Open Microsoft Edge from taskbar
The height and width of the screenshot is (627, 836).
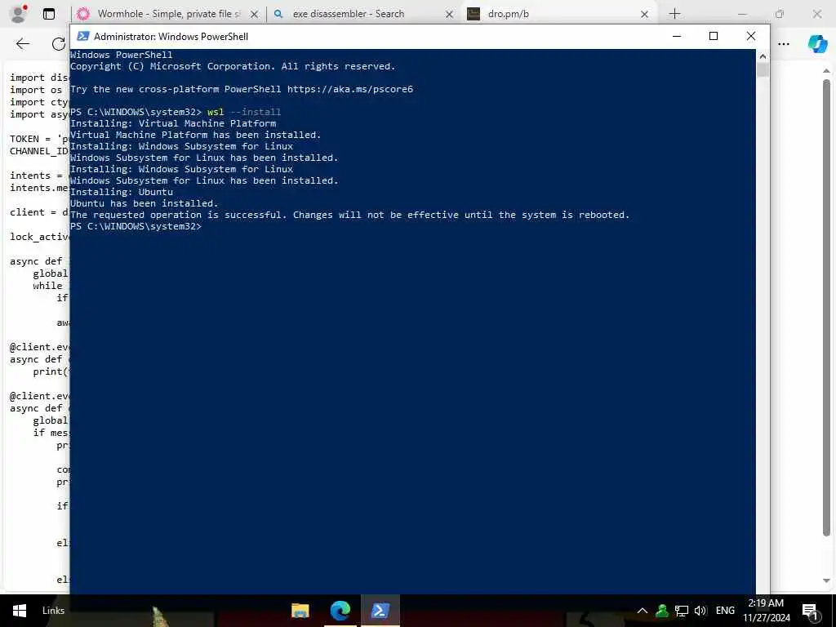pos(340,611)
